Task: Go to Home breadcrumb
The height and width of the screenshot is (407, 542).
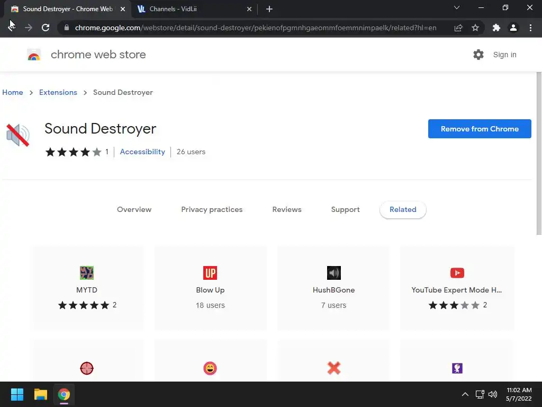Action: tap(13, 92)
